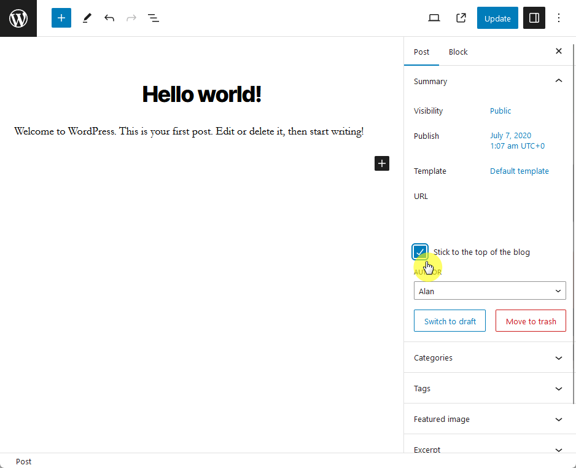This screenshot has height=468, width=576.
Task: Open the Document Overview list view
Action: [x=153, y=18]
